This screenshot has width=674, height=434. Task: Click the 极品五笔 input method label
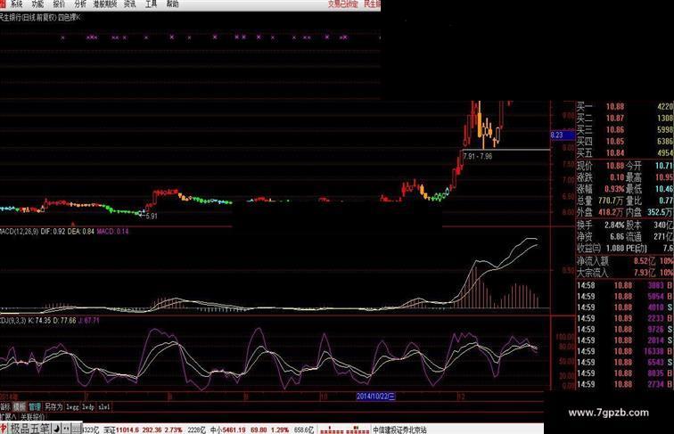click(x=30, y=429)
